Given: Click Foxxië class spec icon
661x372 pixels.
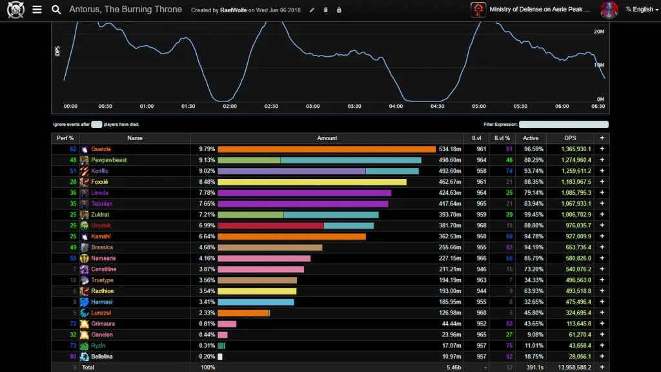Looking at the screenshot, I should point(85,181).
